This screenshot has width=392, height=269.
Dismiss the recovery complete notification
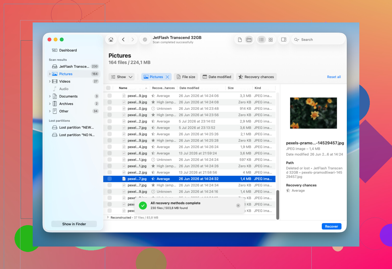click(238, 205)
